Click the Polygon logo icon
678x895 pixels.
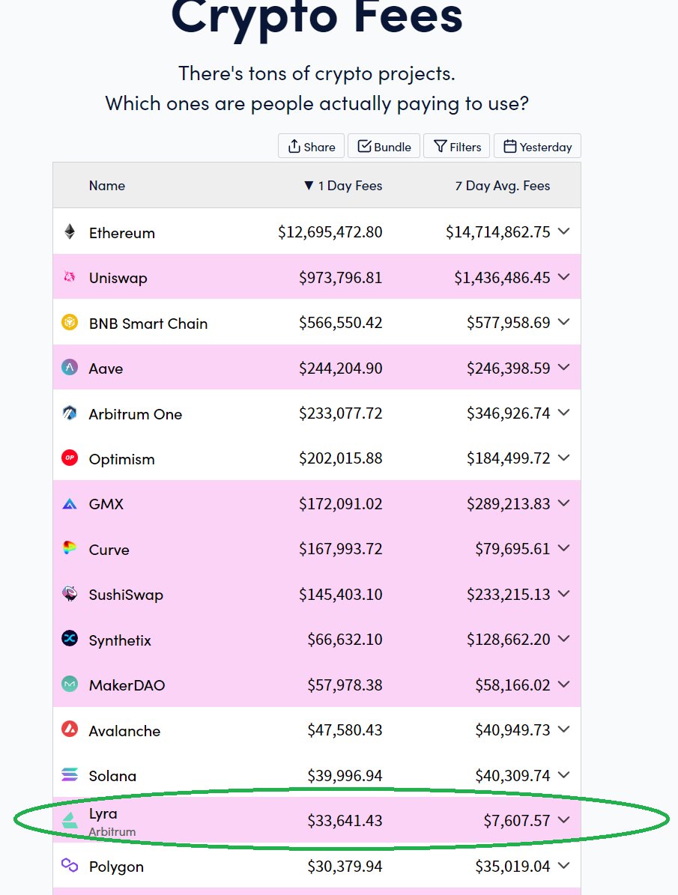70,865
